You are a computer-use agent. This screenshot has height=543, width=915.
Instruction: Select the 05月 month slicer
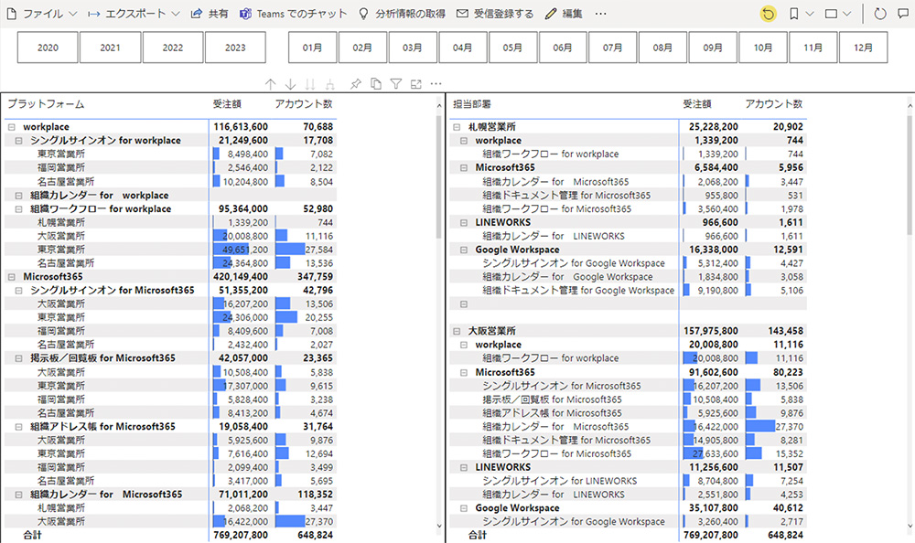tap(512, 48)
